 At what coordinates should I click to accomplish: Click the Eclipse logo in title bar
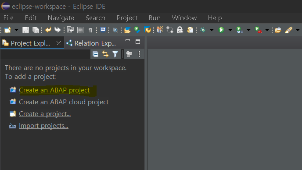coord(5,6)
